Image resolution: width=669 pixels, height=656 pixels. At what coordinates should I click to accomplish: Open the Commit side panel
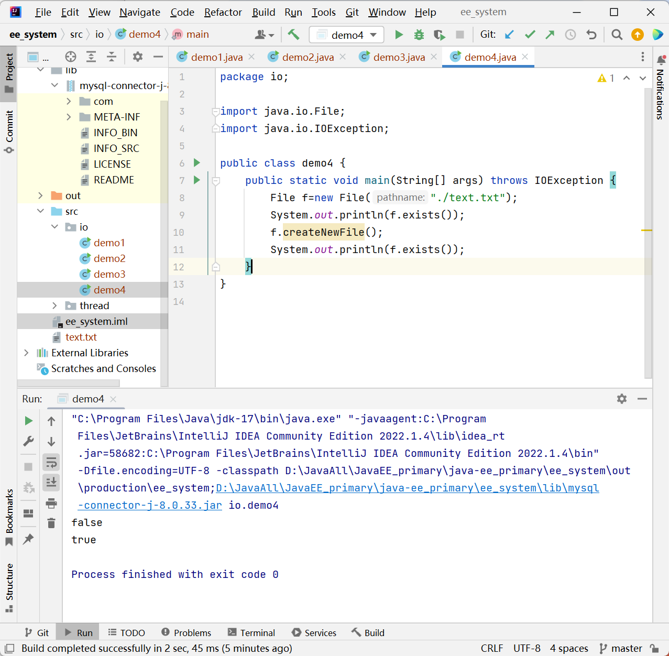[9, 132]
